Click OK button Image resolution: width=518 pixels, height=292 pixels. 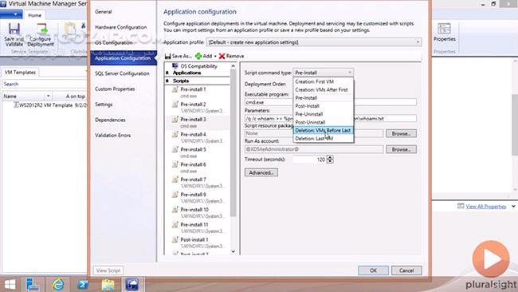pos(373,270)
